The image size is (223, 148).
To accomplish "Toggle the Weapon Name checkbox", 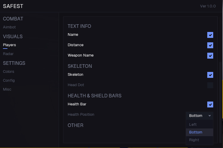I will click(x=210, y=56).
